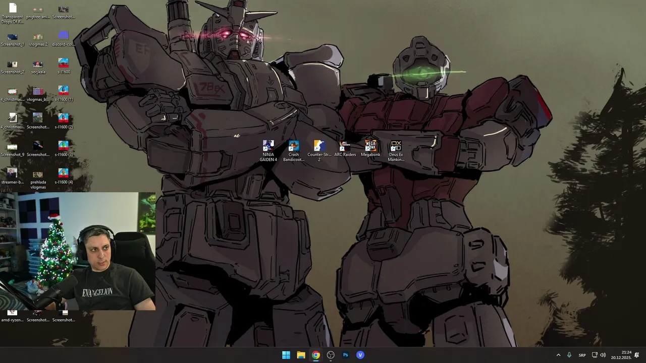Open the Windows Start menu
Viewport: 646px width, 363px height.
click(x=286, y=355)
